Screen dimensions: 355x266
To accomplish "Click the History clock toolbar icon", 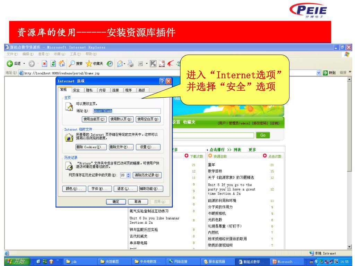I will pyautogui.click(x=110, y=64).
